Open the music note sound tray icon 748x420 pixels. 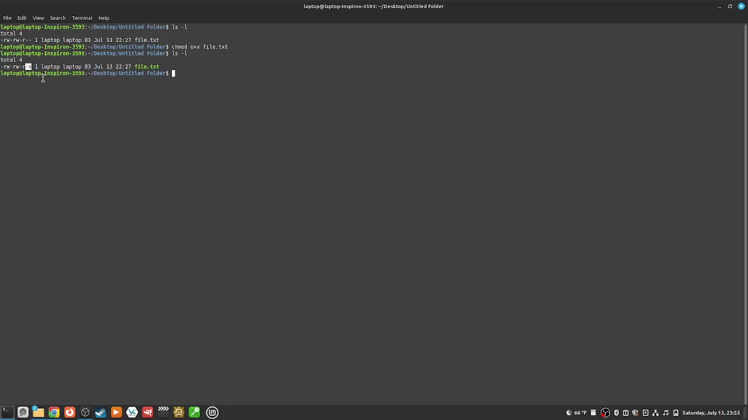click(x=666, y=413)
